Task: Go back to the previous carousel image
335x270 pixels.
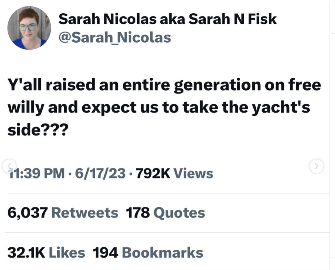Action: tap(9, 166)
